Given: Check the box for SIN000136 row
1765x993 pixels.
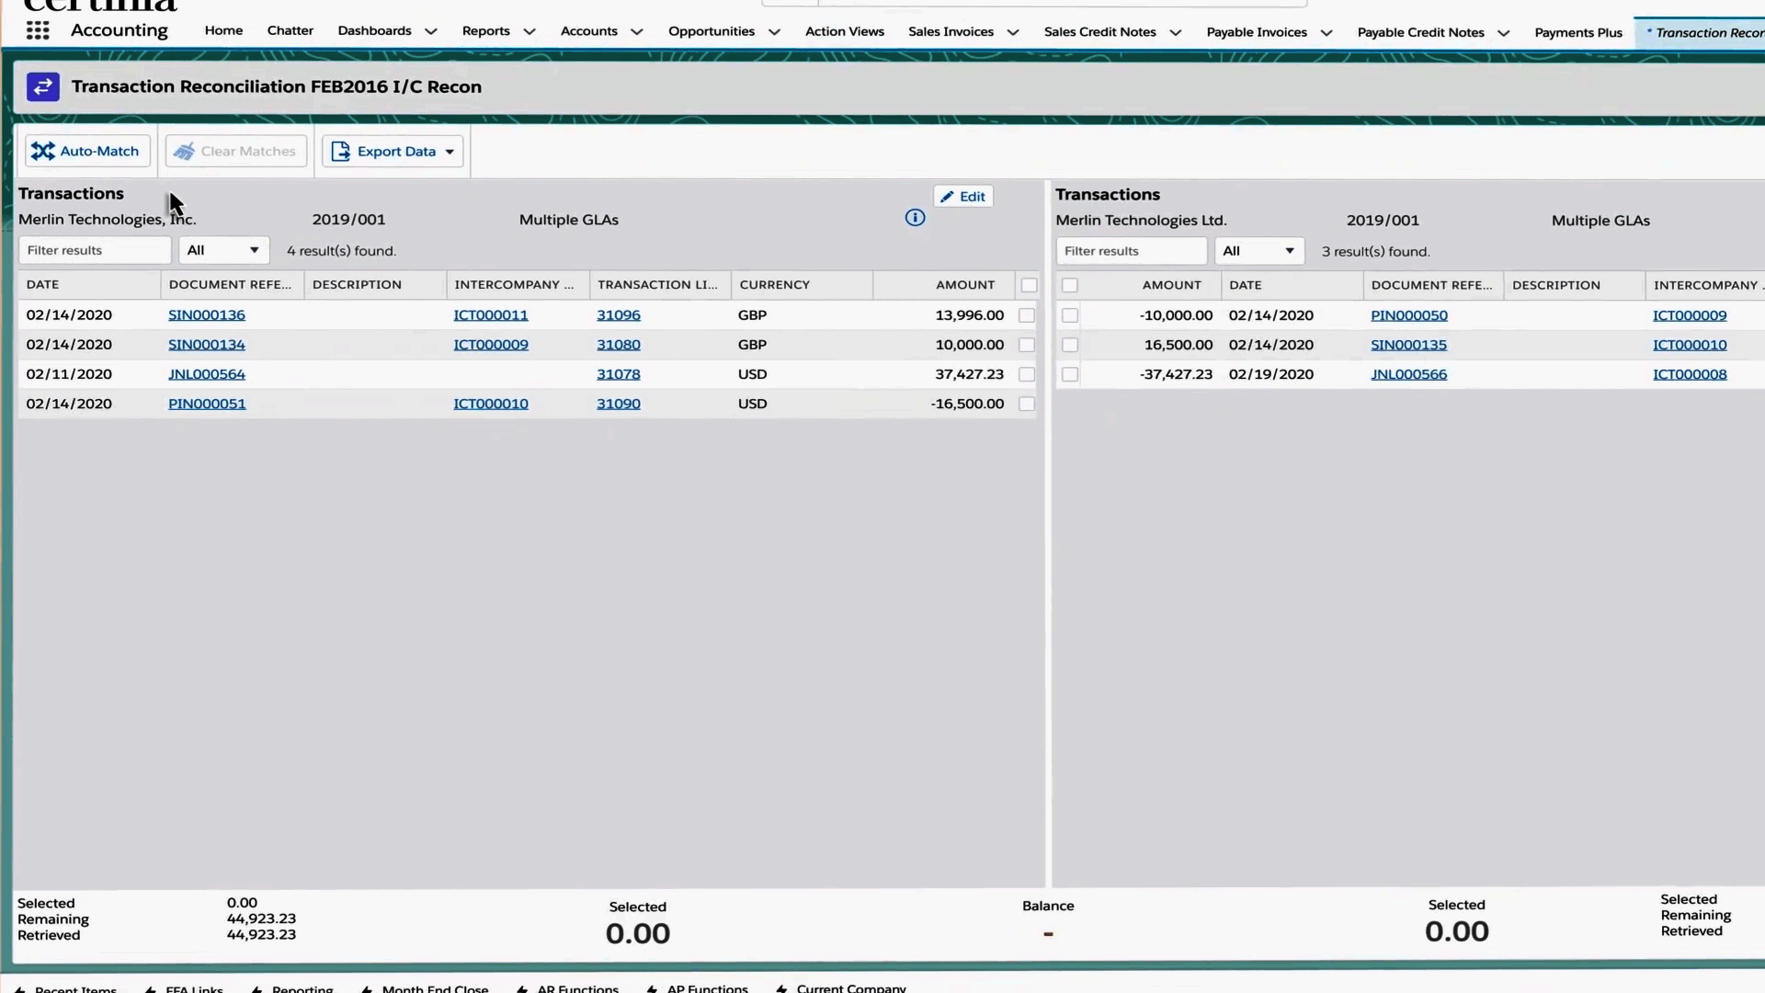Looking at the screenshot, I should (1027, 315).
